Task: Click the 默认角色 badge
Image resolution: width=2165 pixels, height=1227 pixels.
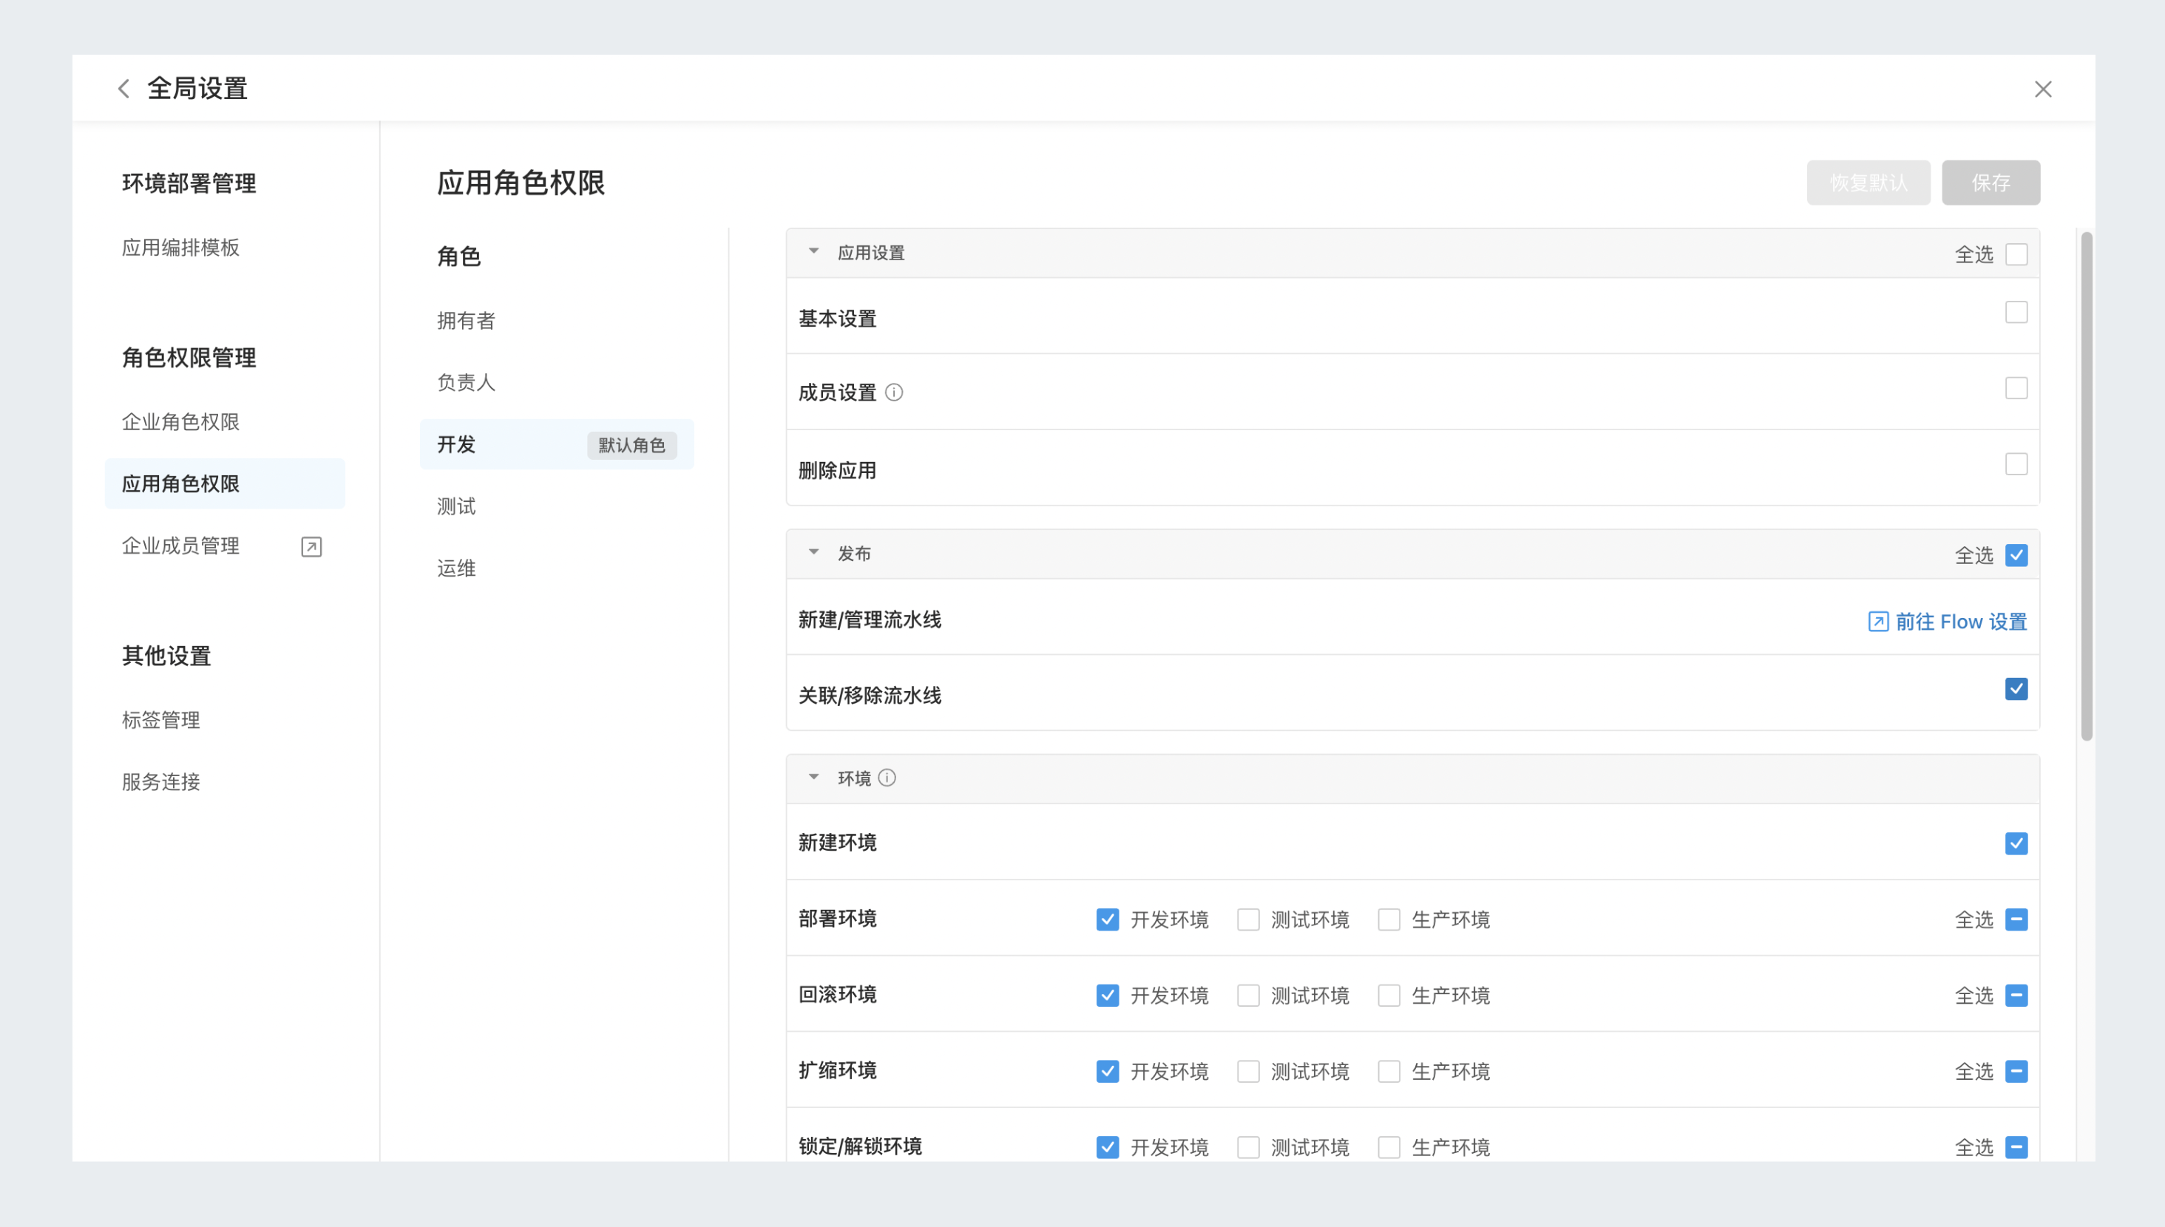Action: click(632, 445)
